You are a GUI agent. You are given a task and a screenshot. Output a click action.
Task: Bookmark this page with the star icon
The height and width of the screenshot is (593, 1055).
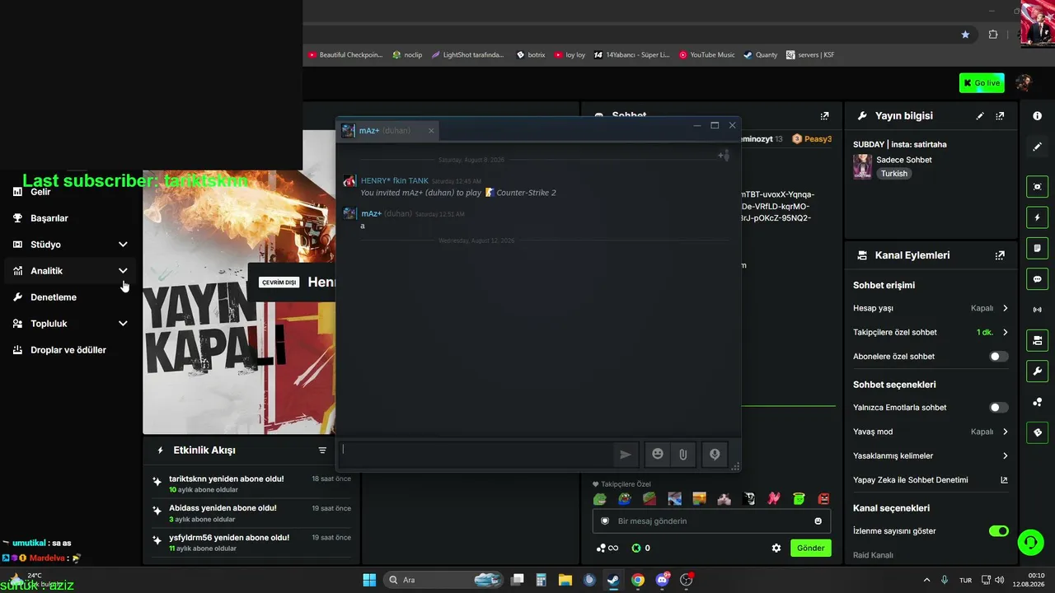click(965, 35)
